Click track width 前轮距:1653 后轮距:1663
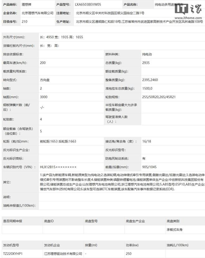205x258 pixels. pos(58,141)
